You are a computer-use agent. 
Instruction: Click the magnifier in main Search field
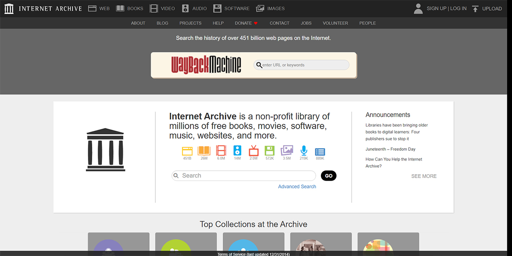click(176, 176)
